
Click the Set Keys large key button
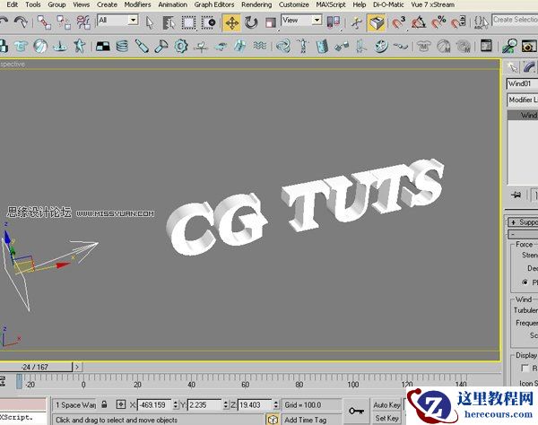pos(357,411)
